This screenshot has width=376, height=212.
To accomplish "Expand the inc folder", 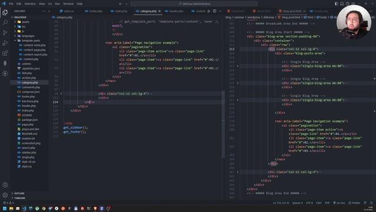I will pyautogui.click(x=23, y=26).
